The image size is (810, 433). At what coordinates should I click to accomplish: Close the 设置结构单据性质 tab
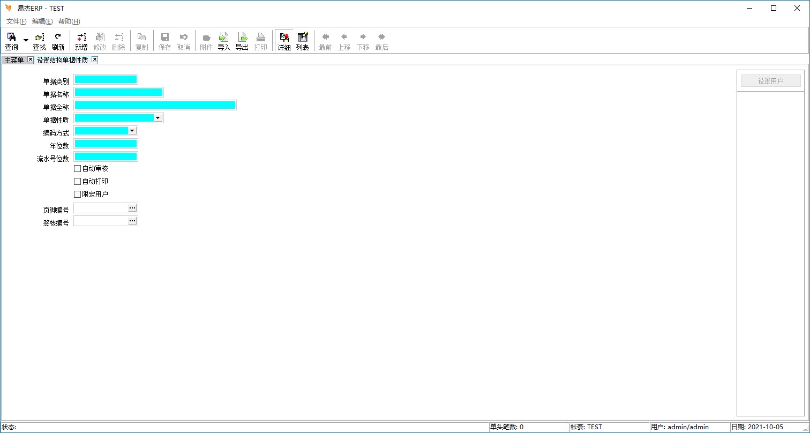click(x=95, y=59)
